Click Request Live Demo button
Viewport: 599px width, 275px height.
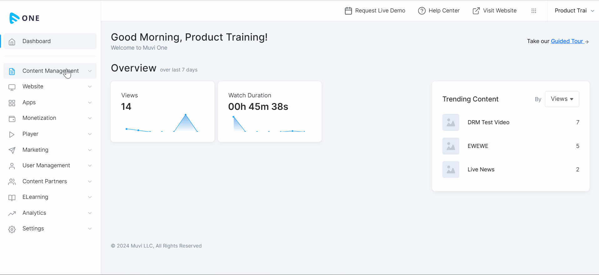click(x=375, y=11)
